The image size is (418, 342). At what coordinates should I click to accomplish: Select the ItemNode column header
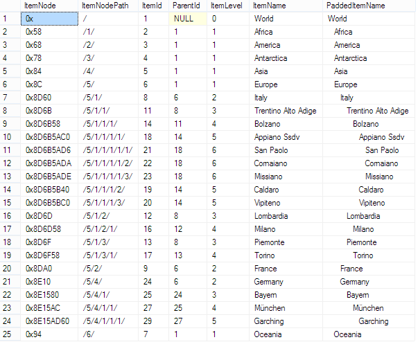[49, 6]
